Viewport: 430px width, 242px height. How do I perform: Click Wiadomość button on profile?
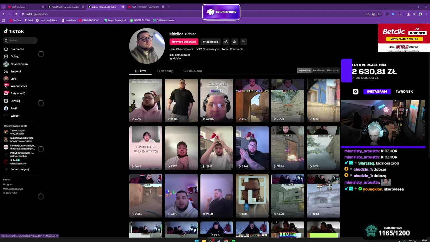(x=211, y=42)
